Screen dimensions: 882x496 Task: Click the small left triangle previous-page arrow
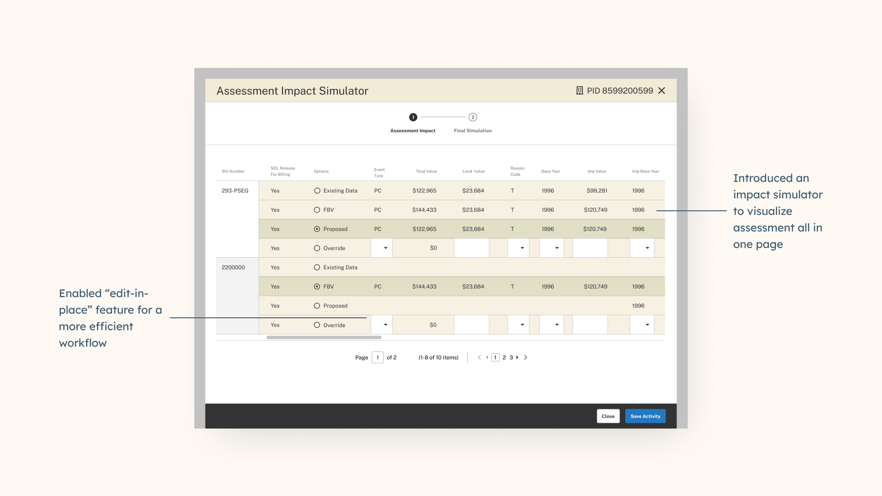[487, 357]
